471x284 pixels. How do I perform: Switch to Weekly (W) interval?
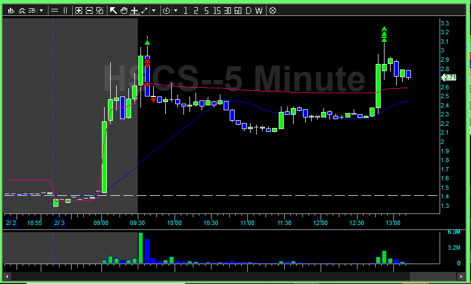click(x=259, y=11)
